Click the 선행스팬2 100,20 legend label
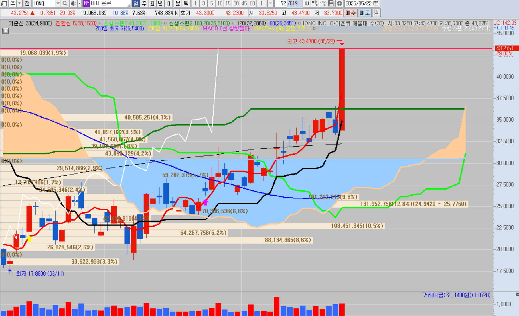 [x=199, y=23]
